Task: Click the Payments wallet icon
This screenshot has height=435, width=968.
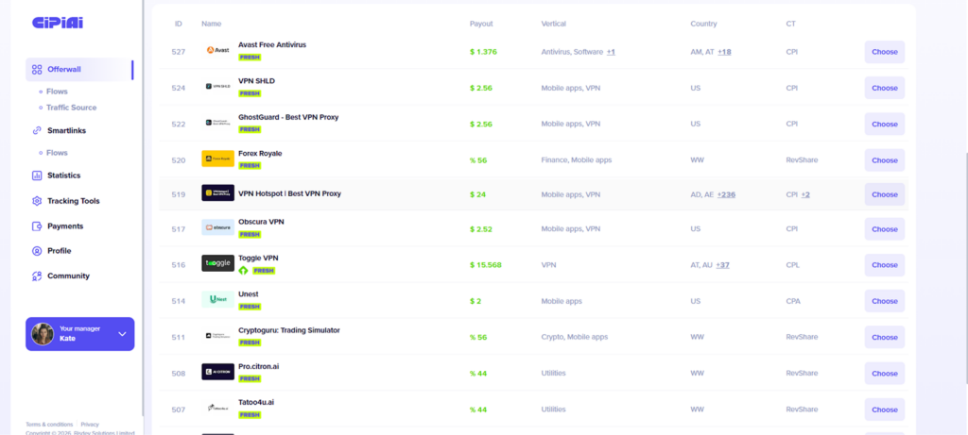Action: tap(37, 226)
